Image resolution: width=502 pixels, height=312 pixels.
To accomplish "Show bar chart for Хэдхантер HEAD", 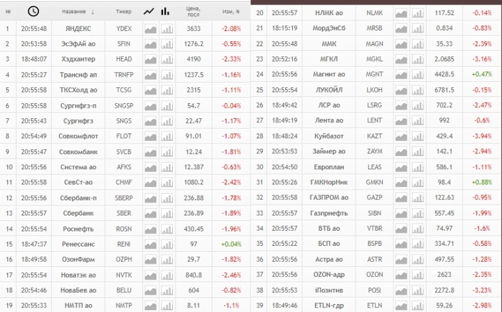I will click(167, 59).
